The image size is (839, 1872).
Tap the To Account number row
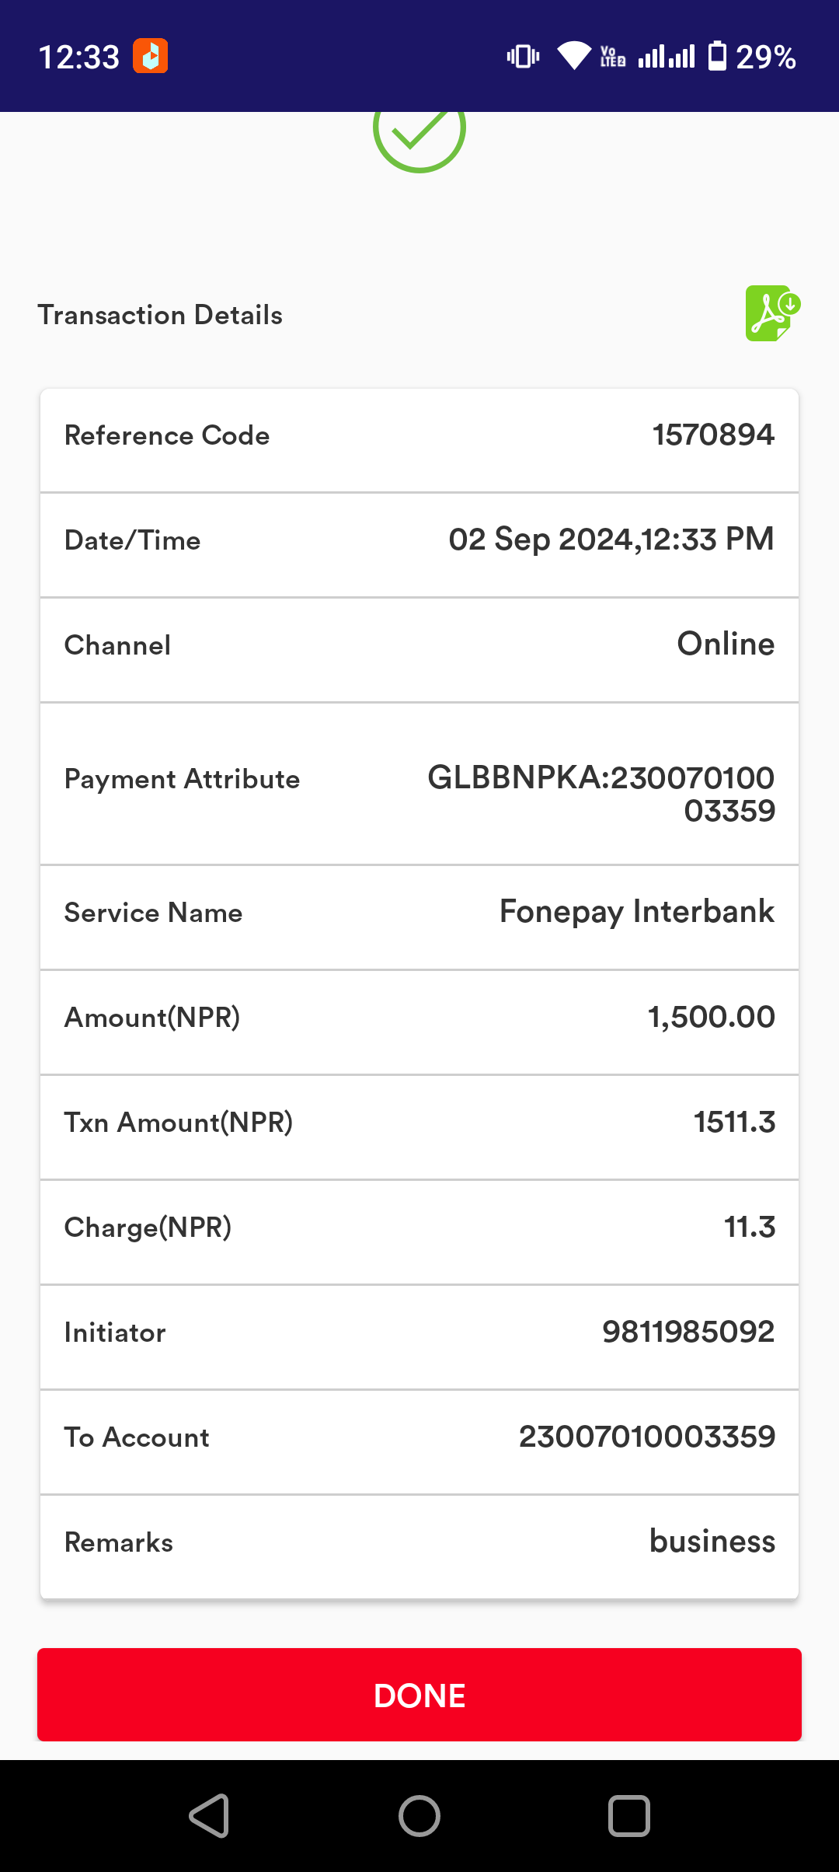coord(419,1442)
